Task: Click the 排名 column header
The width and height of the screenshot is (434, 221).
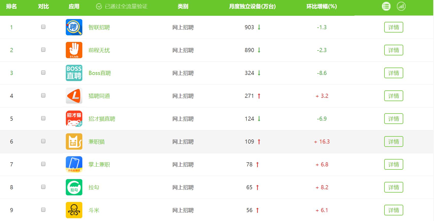Action: click(11, 7)
